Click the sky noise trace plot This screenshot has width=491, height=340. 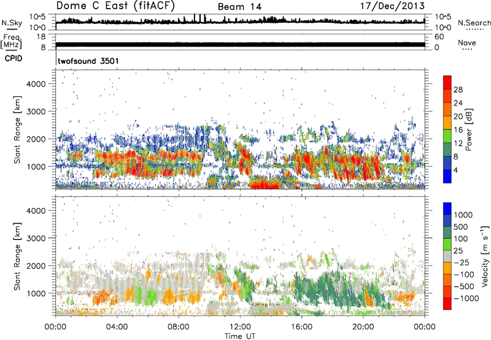[x=240, y=21]
